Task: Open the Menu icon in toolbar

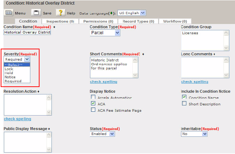Action: click(8, 13)
